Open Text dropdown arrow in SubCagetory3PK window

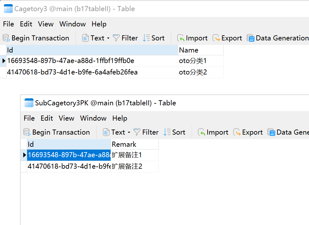[129, 132]
